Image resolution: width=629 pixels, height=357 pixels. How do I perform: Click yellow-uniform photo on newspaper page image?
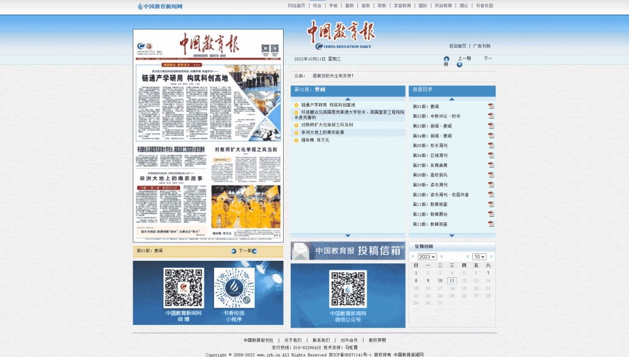245,207
